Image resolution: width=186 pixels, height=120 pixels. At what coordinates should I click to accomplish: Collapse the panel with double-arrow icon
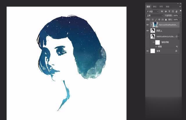178,4
